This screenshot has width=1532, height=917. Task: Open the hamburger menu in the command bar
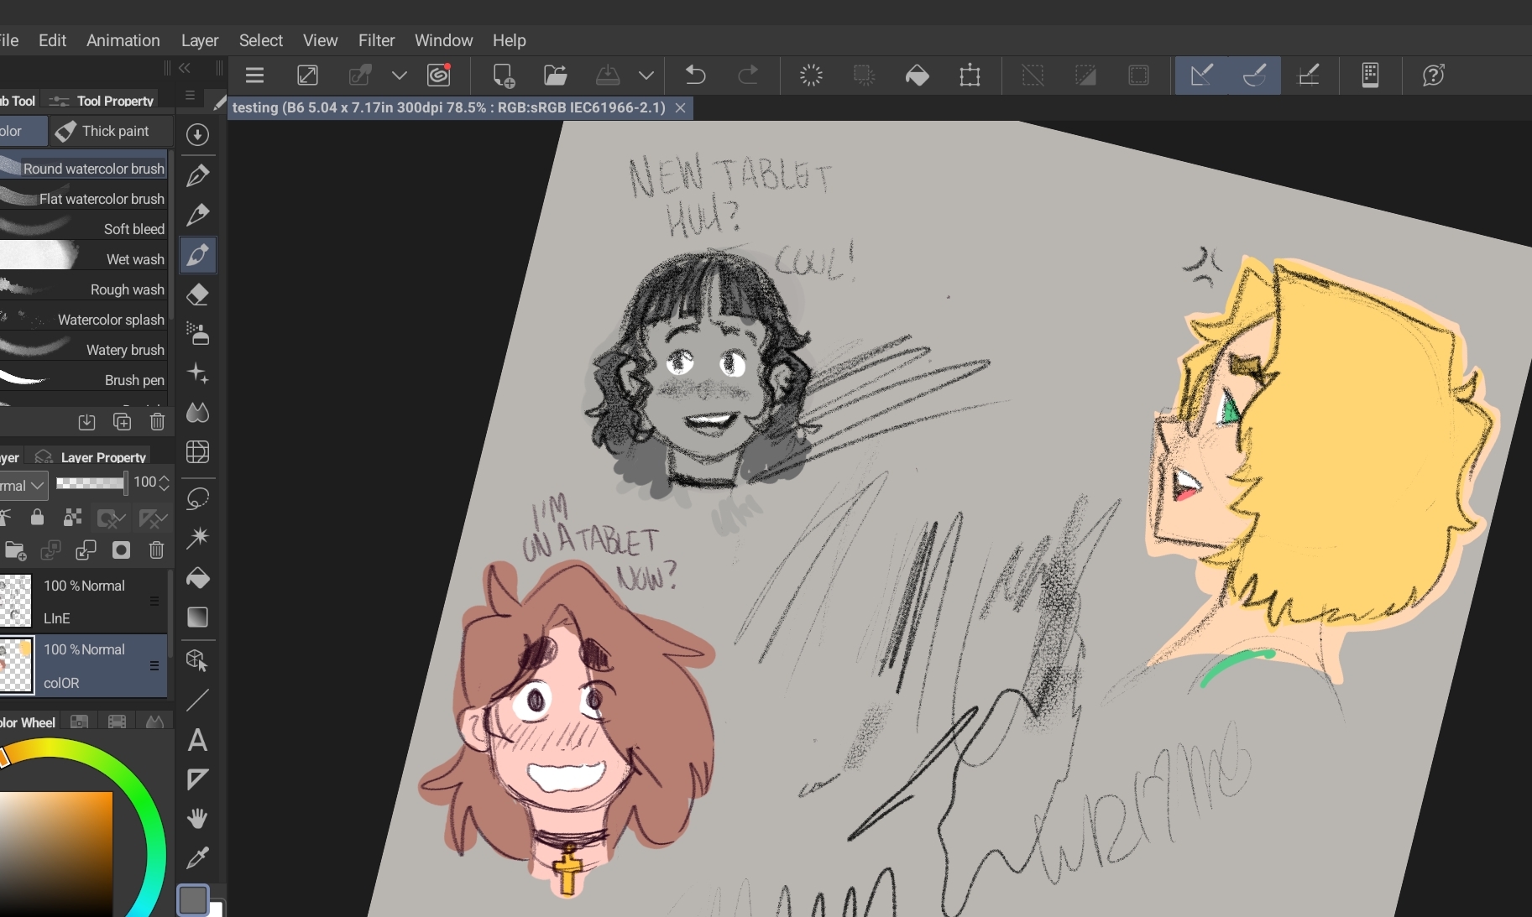pos(254,76)
